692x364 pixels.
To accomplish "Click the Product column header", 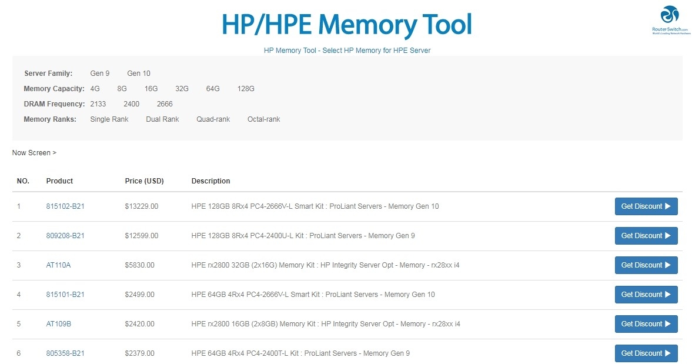I will pos(59,181).
